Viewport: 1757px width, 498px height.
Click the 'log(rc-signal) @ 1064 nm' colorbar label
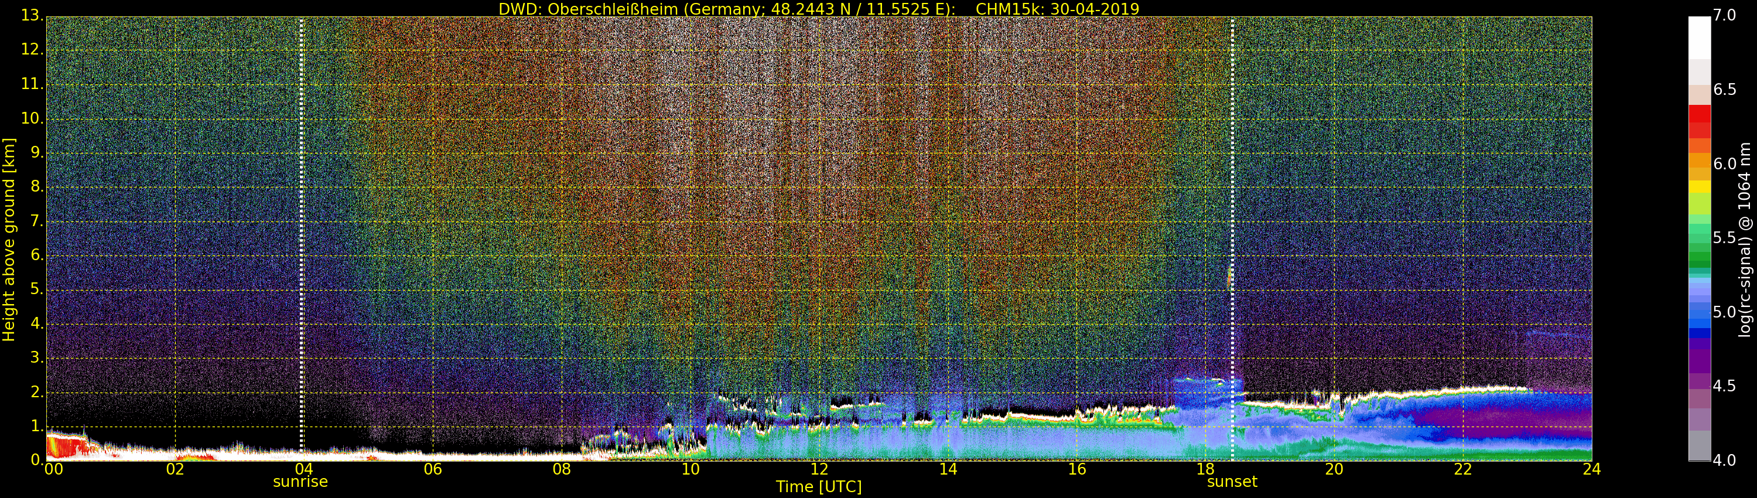pos(1745,240)
